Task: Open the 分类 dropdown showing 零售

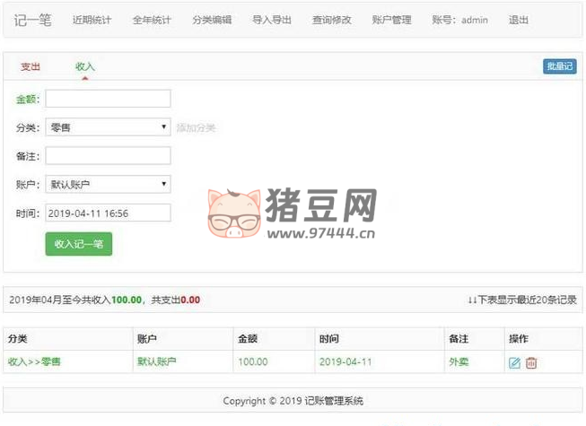Action: tap(108, 127)
